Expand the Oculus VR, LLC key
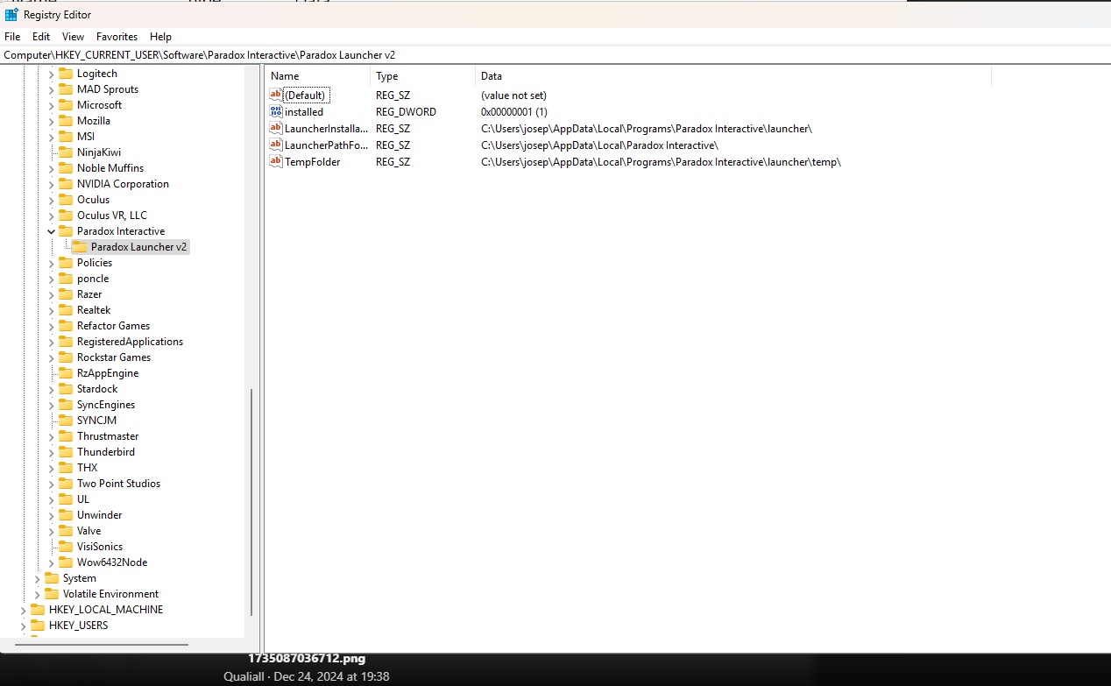The image size is (1111, 686). [51, 216]
